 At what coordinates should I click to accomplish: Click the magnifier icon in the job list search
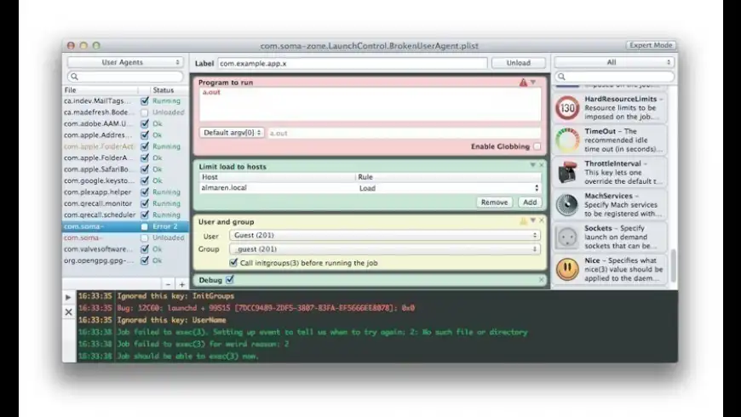74,77
